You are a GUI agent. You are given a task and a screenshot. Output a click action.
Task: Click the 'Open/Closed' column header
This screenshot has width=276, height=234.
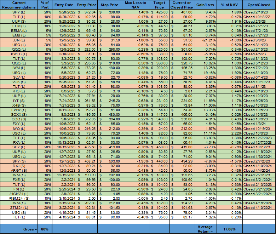pyautogui.click(x=259, y=5)
